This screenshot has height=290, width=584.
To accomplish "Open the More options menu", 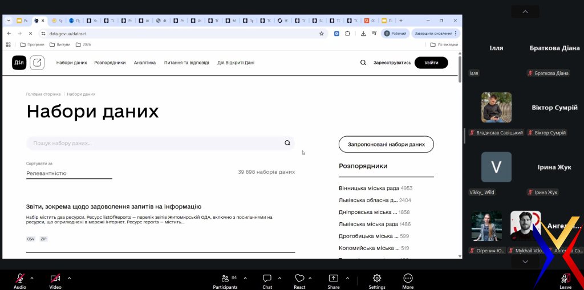I will click(x=408, y=279).
